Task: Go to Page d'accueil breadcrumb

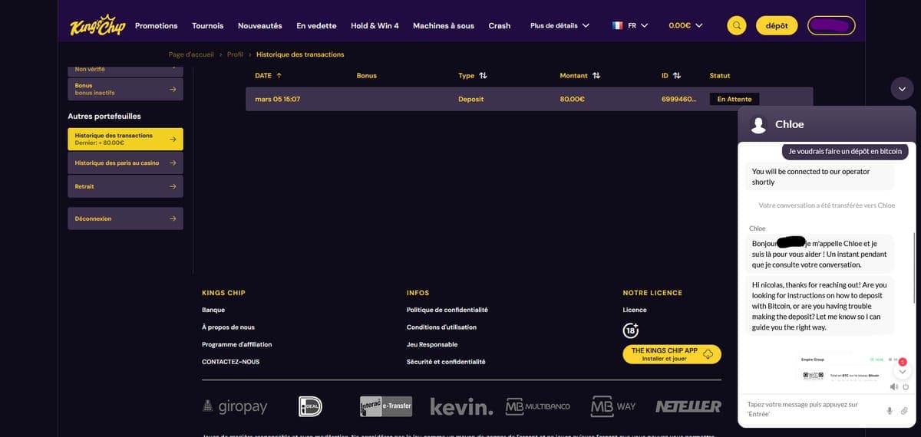Action: coord(192,54)
